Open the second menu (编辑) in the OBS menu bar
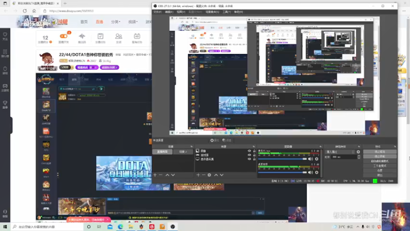The height and width of the screenshot is (231, 410). point(169,12)
